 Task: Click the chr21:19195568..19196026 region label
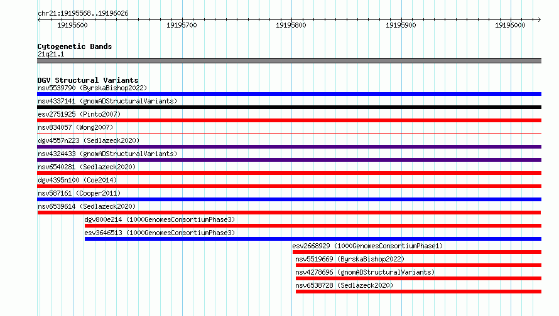point(83,14)
